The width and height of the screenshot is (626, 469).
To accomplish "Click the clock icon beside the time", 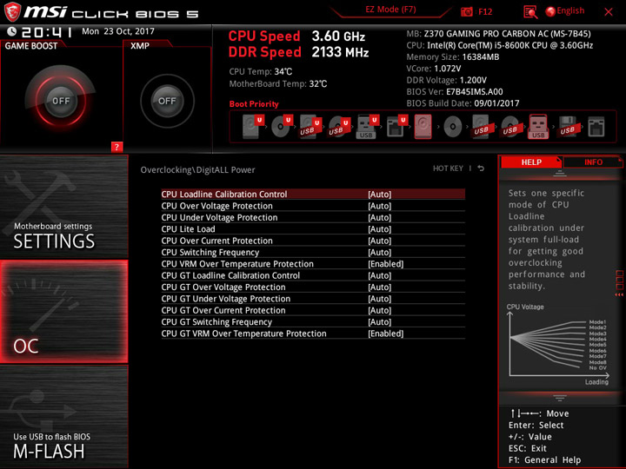I will click(x=12, y=31).
